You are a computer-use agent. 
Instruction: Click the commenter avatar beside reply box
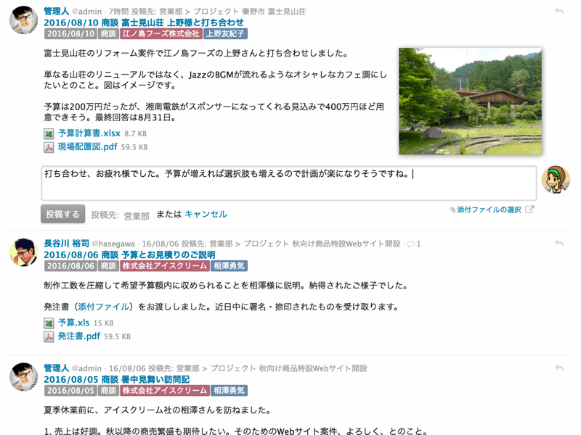[x=556, y=180]
